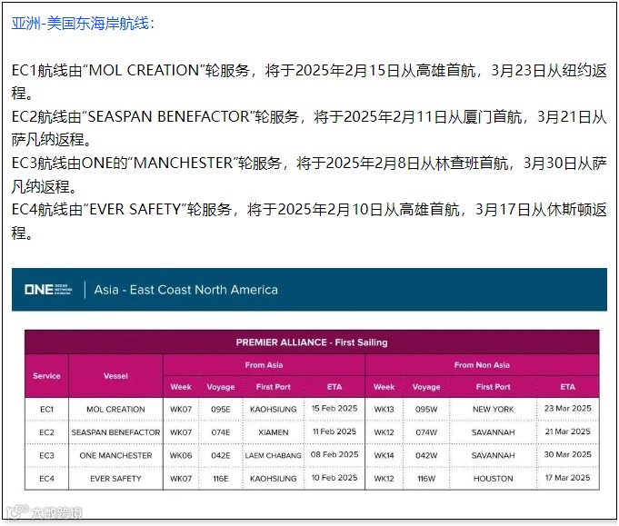
Task: Click the ETA 11 Feb 2025
Action: click(334, 432)
